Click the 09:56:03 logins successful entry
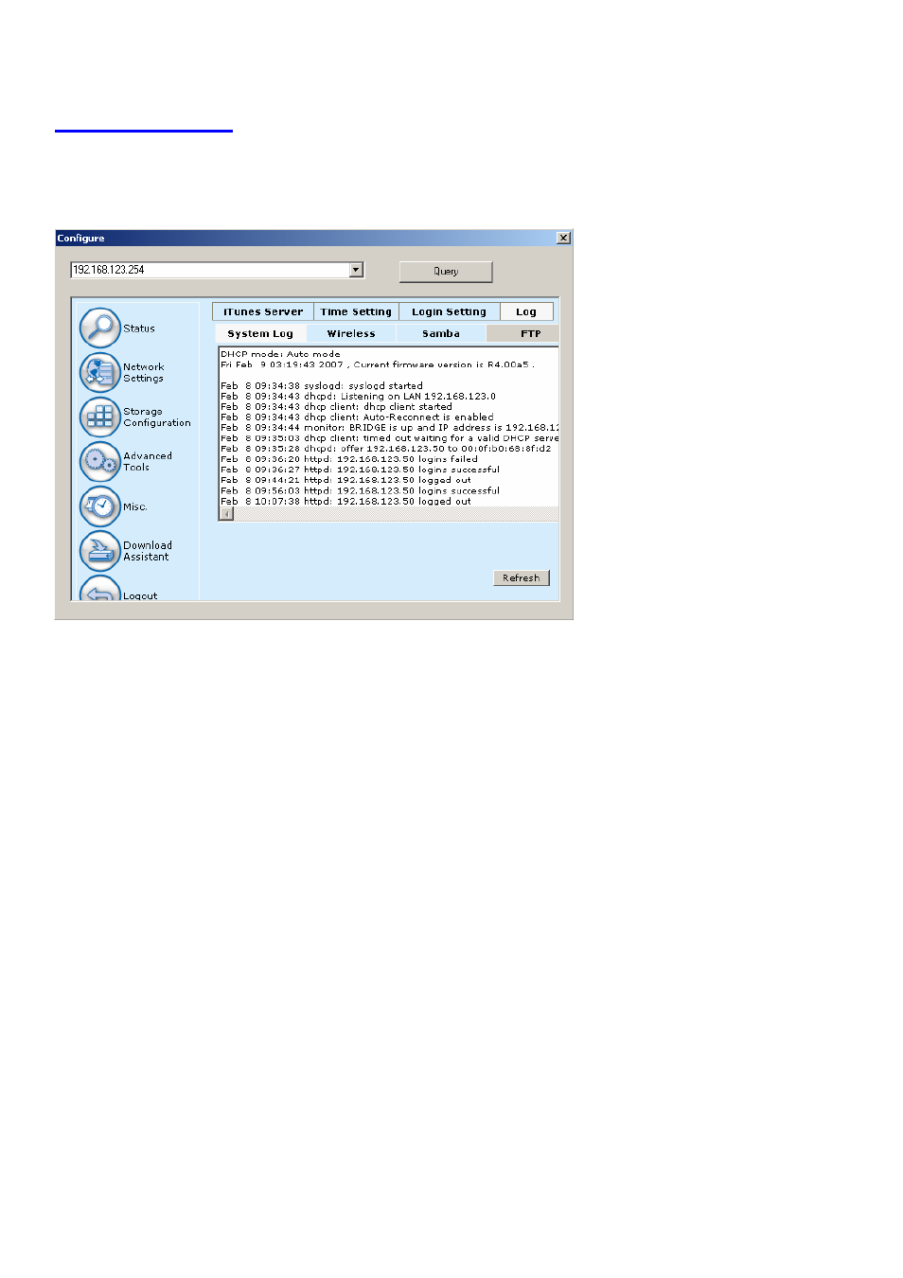This screenshot has height=1278, width=903. pyautogui.click(x=360, y=490)
